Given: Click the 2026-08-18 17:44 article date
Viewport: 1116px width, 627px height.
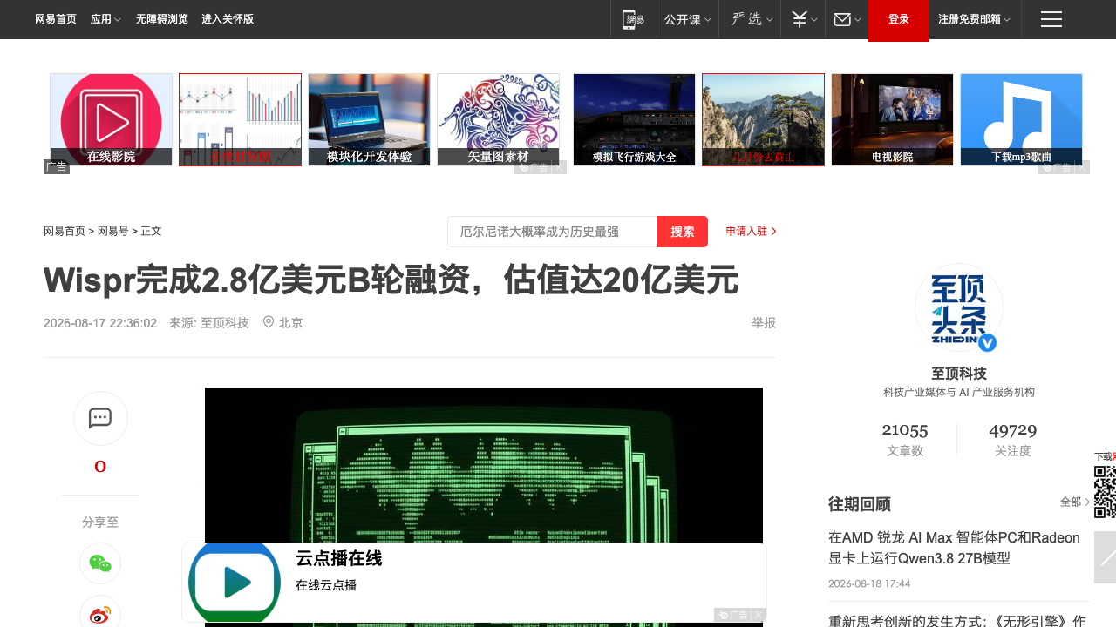Looking at the screenshot, I should [869, 583].
